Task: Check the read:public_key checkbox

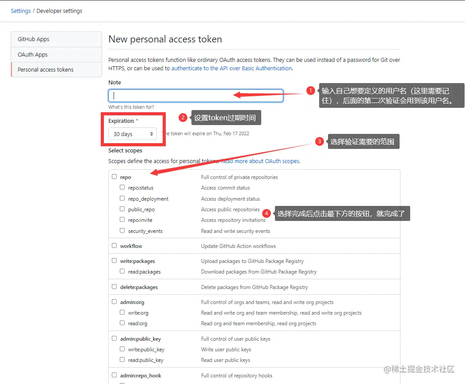Action: [122, 359]
